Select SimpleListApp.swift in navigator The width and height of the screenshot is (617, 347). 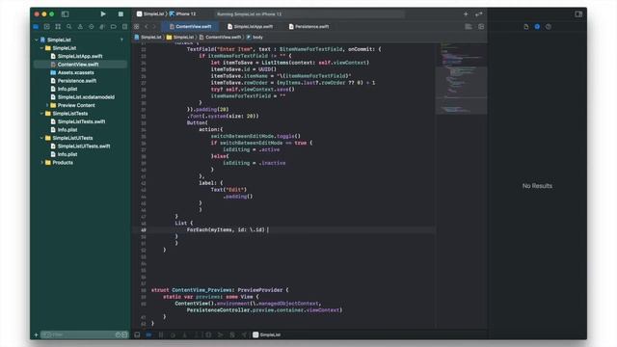(x=80, y=56)
